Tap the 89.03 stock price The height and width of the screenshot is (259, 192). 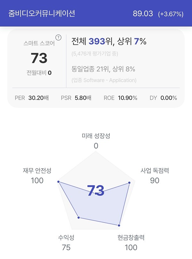[x=143, y=13]
